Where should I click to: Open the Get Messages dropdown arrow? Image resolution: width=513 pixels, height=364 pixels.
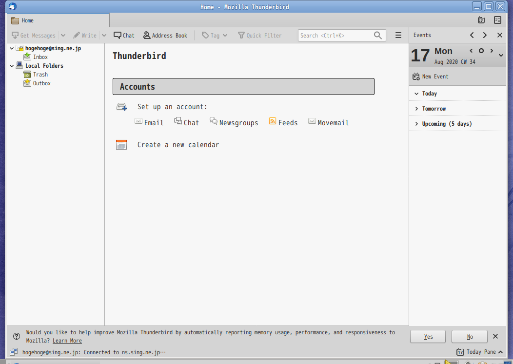(63, 35)
